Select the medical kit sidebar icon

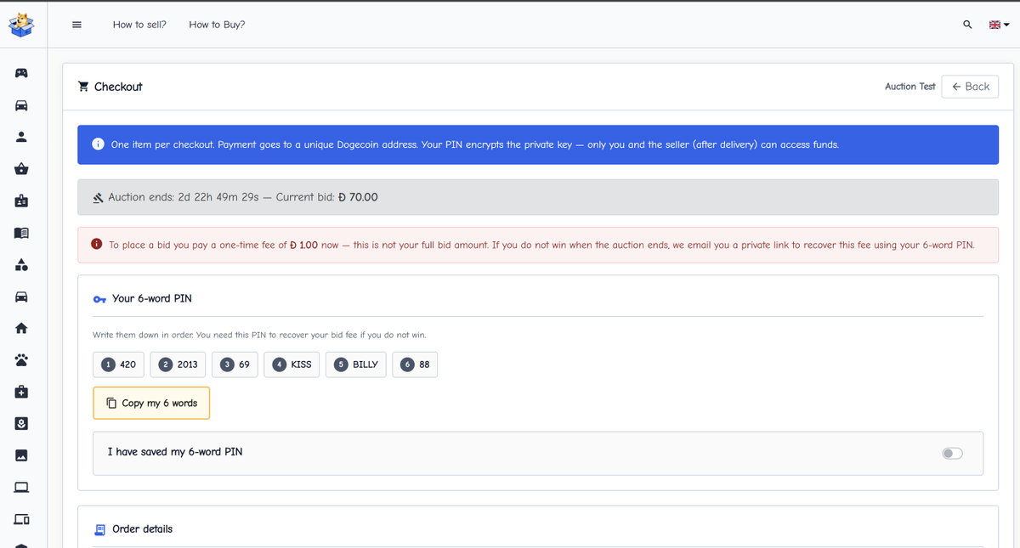point(21,392)
